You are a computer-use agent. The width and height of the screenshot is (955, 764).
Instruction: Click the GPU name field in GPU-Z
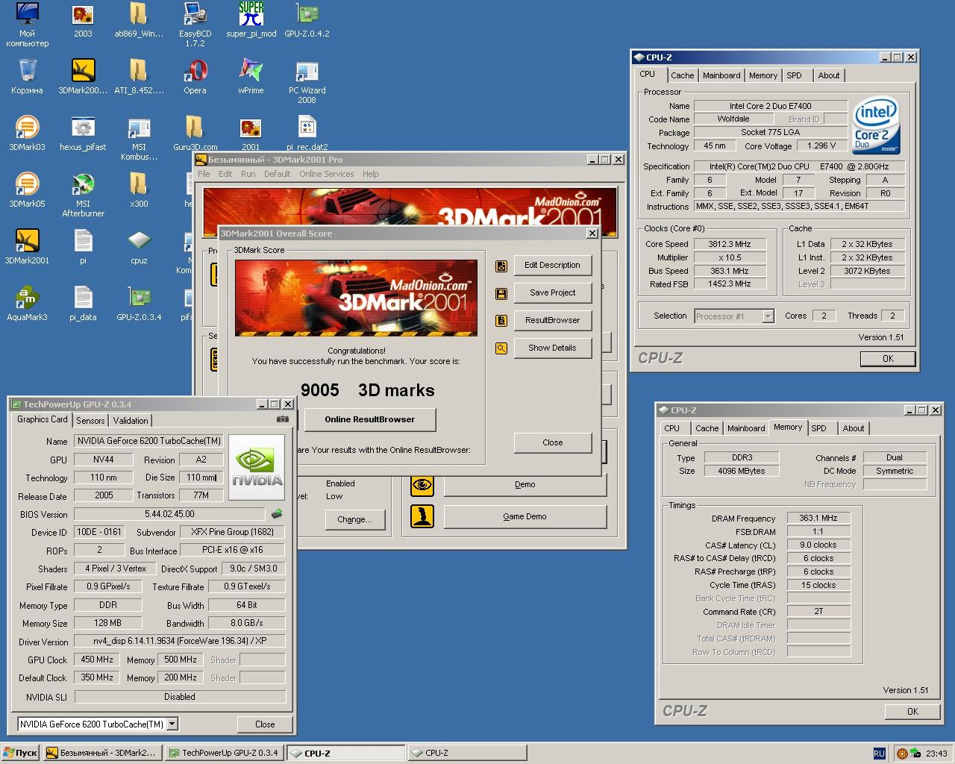148,441
